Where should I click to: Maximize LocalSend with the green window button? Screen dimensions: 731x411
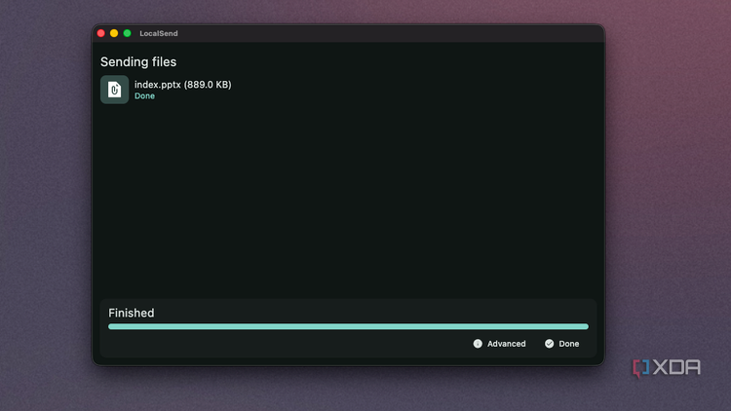pyautogui.click(x=127, y=33)
